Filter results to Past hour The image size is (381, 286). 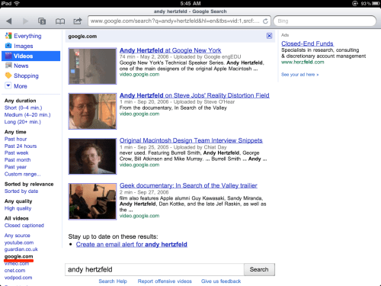pyautogui.click(x=15, y=139)
